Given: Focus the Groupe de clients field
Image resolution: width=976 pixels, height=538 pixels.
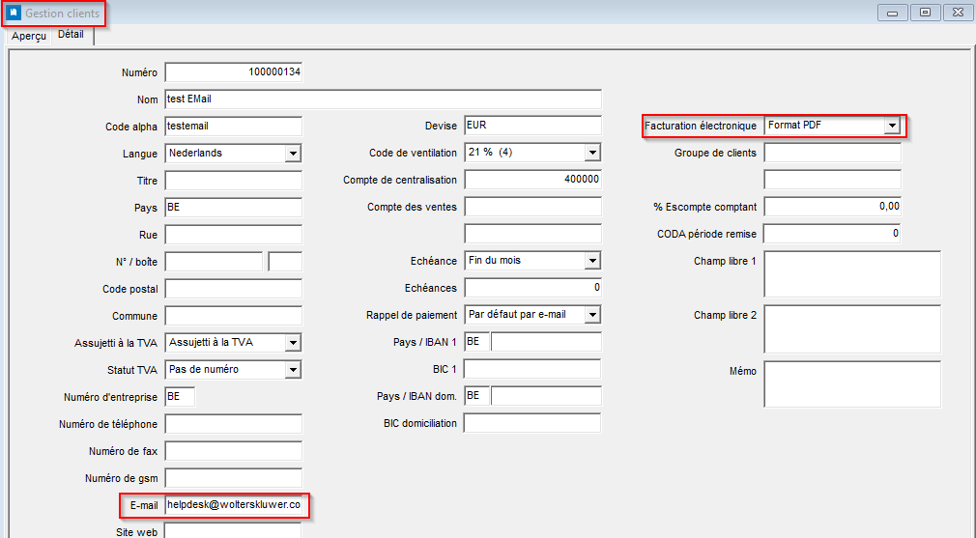Looking at the screenshot, I should tap(832, 153).
